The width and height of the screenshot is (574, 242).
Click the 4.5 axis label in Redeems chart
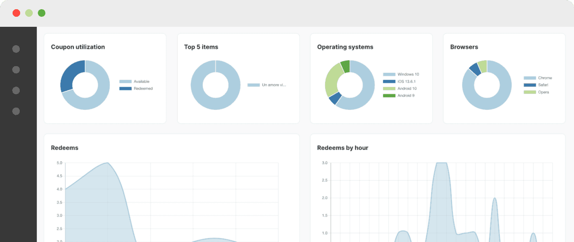click(59, 176)
